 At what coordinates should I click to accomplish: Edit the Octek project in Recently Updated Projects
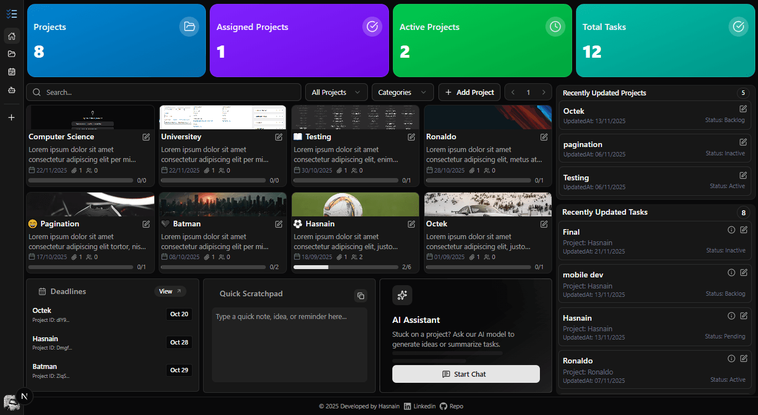click(743, 109)
